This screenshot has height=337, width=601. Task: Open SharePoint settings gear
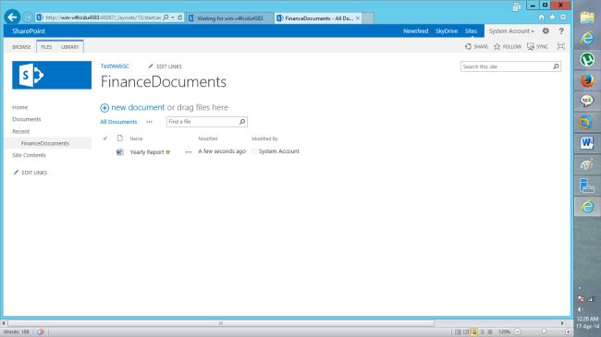tap(546, 31)
